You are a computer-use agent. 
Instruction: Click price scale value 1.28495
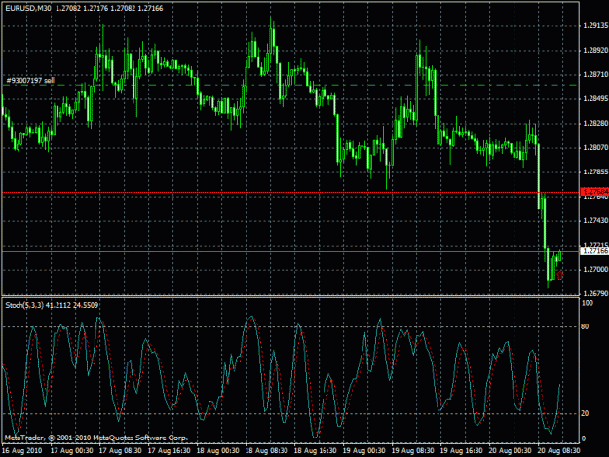tap(595, 99)
